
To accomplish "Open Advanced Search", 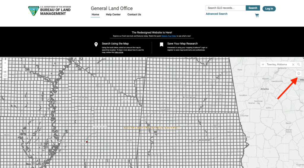I will click(216, 14).
